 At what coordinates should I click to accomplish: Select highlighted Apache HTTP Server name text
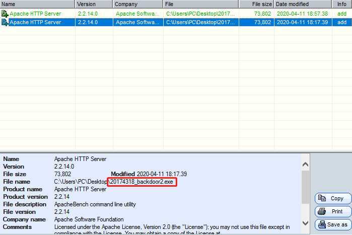click(35, 22)
